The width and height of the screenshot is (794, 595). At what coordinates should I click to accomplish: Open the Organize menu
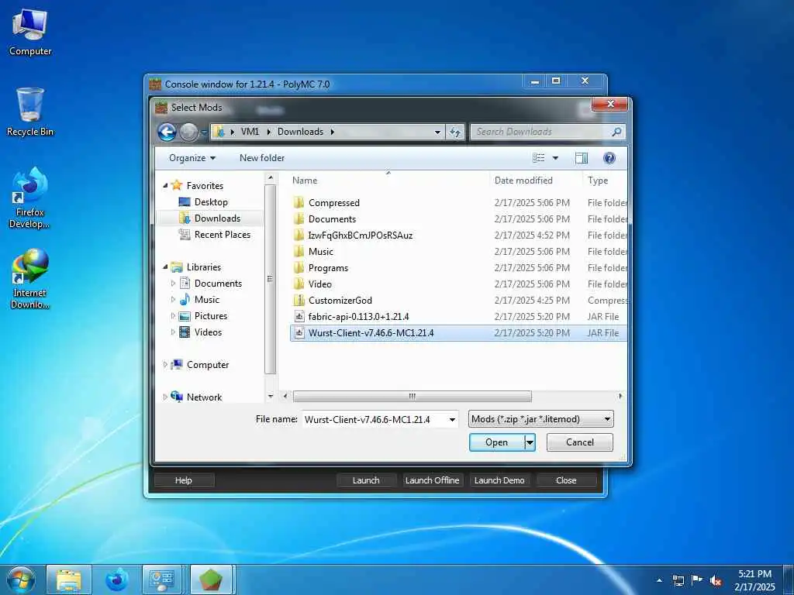coord(192,158)
